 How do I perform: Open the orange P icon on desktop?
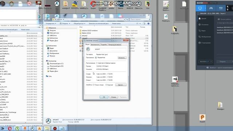click(202, 117)
